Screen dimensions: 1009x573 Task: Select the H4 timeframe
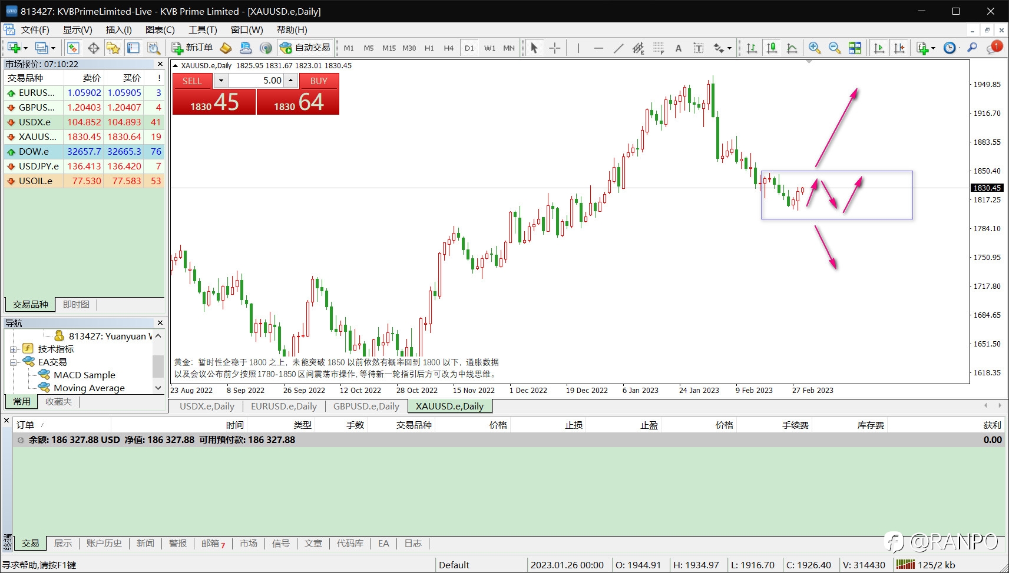[x=449, y=48]
